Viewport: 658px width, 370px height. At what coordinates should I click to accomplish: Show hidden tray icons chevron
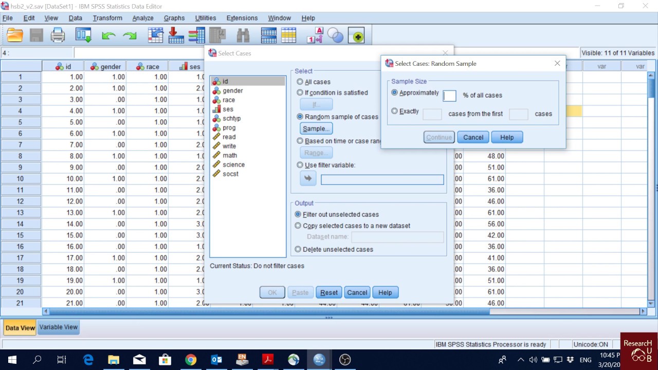point(521,360)
